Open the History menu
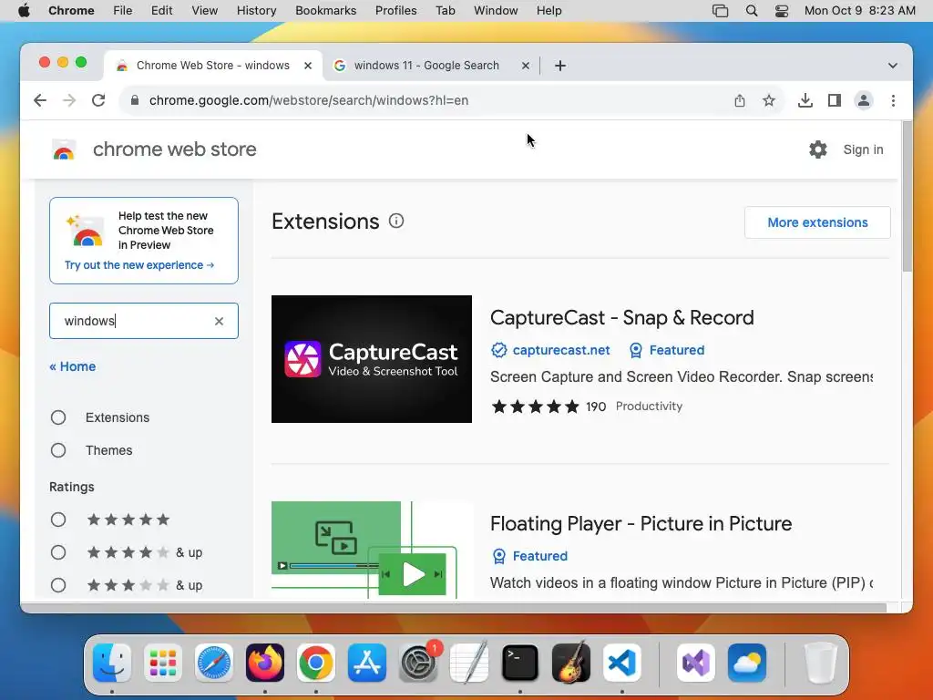The height and width of the screenshot is (700, 933). 256,11
